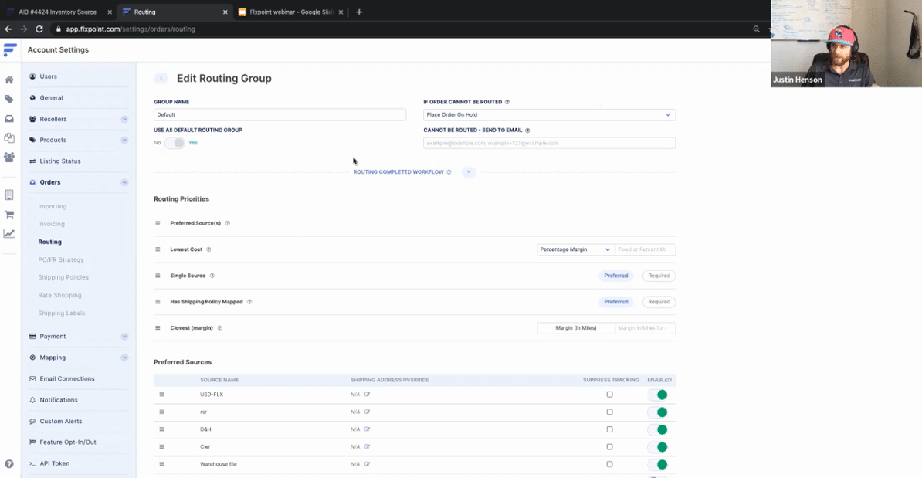
Task: Set Single Source to Required
Action: click(x=659, y=276)
